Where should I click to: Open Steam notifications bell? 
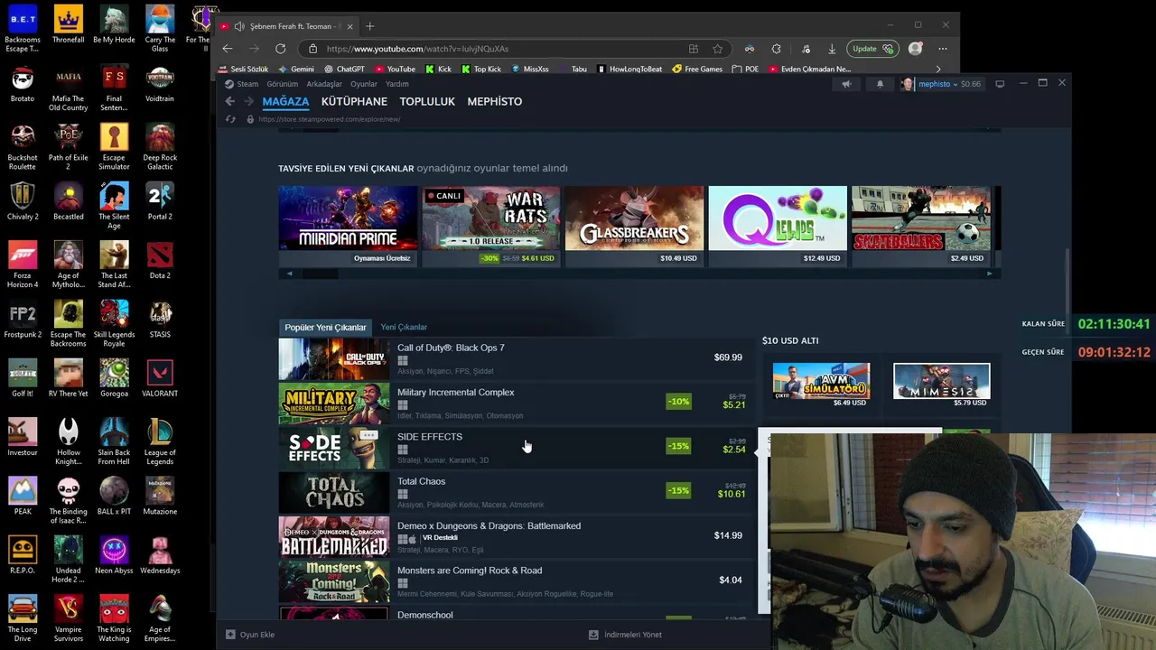click(x=881, y=84)
